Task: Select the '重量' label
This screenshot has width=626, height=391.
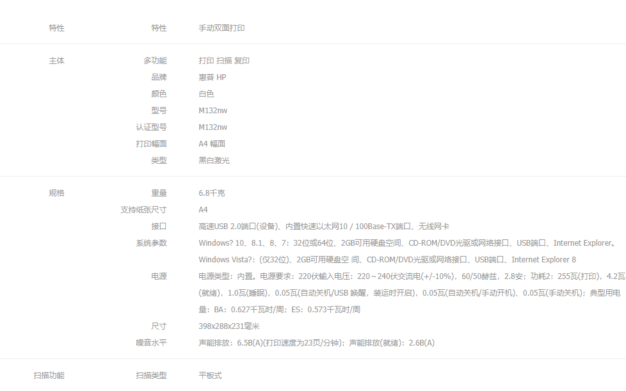Action: point(159,193)
